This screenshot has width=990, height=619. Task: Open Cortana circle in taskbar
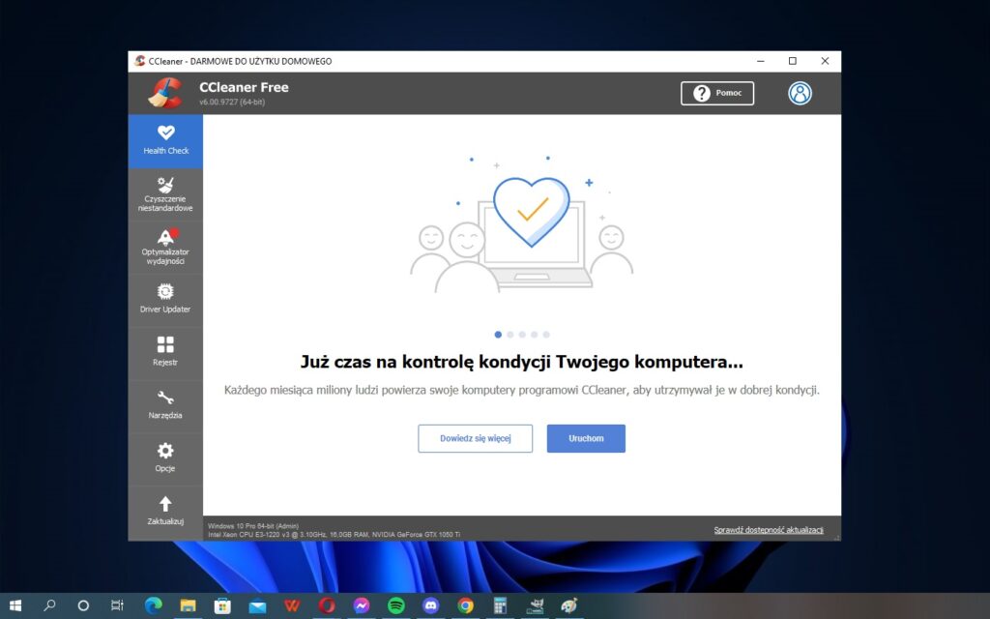[x=83, y=605]
